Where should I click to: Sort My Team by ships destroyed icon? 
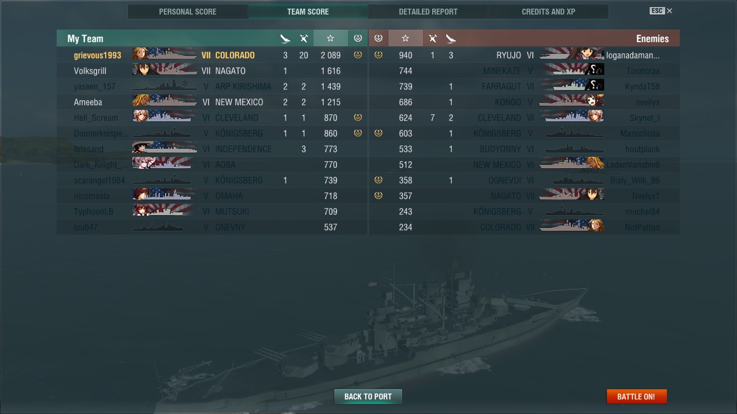pos(285,38)
